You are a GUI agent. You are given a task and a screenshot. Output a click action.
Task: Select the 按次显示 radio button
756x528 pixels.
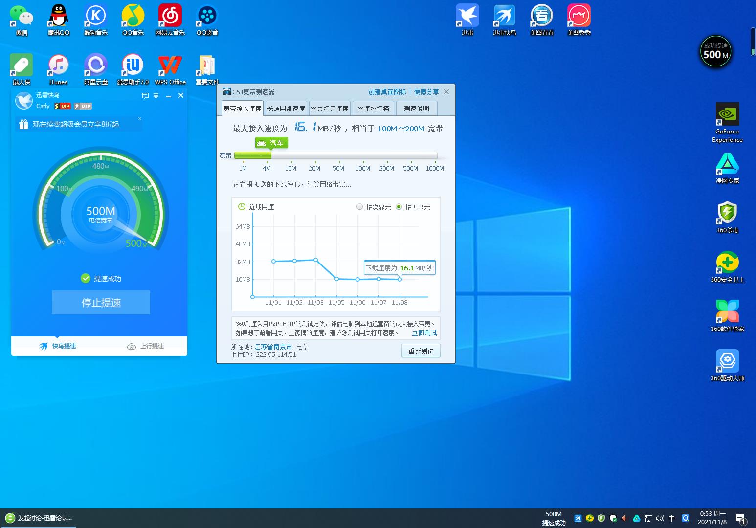(x=360, y=207)
